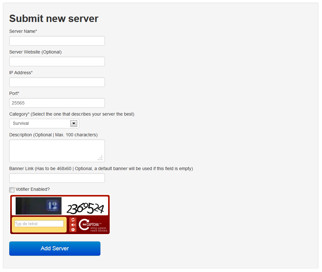This screenshot has width=322, height=272.
Task: Click the Description box resize handle
Action: (100, 158)
